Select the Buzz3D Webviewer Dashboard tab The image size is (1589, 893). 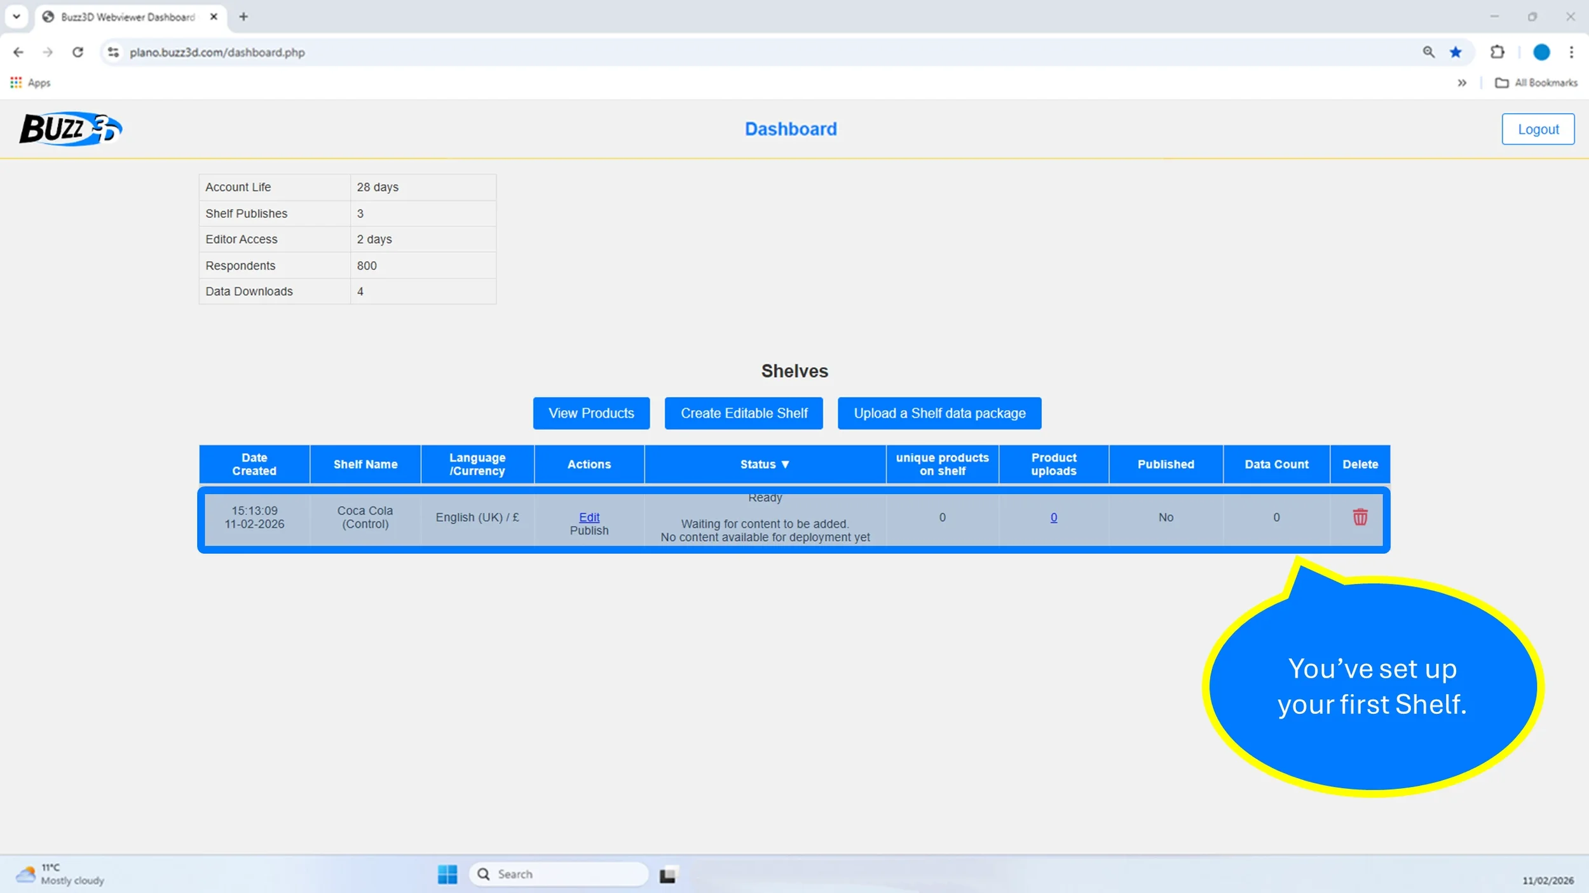(127, 17)
